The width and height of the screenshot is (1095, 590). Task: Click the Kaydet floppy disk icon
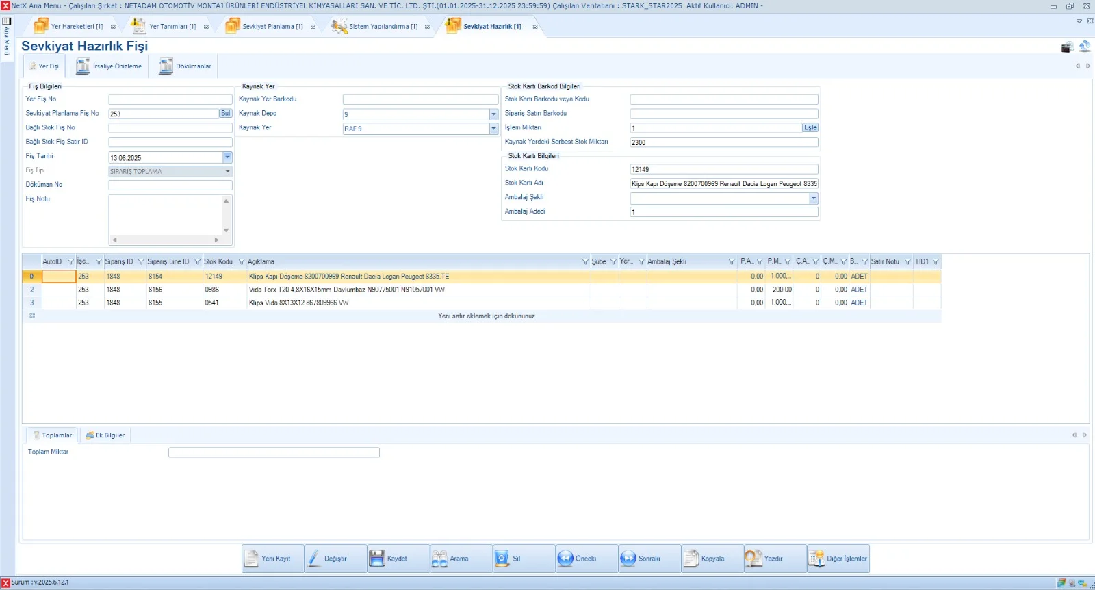point(377,559)
